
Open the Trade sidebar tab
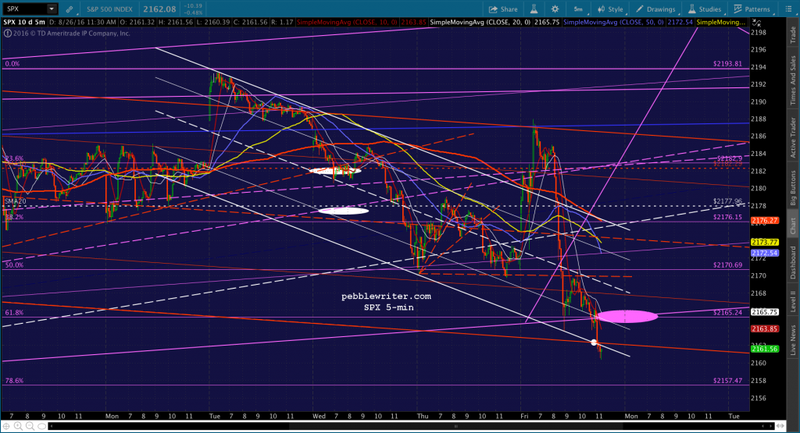pyautogui.click(x=793, y=34)
